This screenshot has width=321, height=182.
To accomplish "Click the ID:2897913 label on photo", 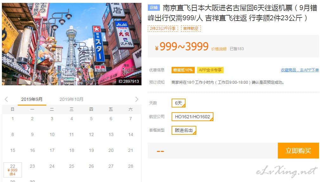I will click(x=128, y=81).
